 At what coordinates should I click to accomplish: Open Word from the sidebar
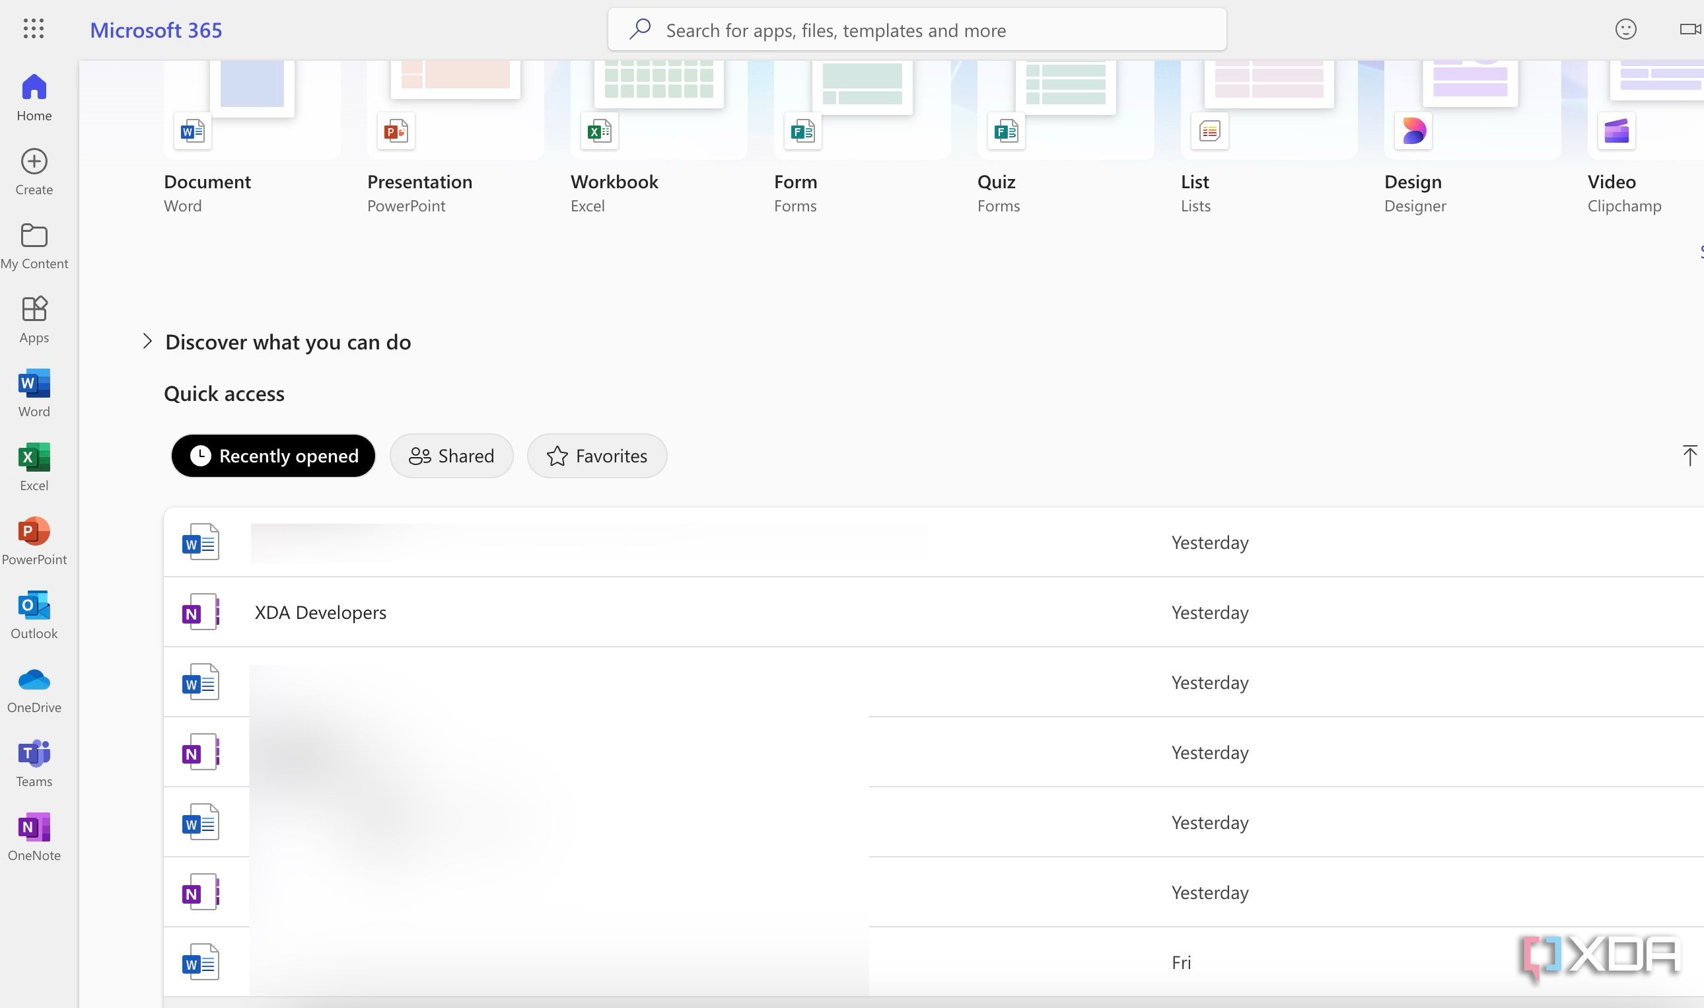point(34,392)
